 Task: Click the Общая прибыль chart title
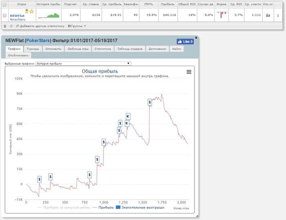pos(100,71)
